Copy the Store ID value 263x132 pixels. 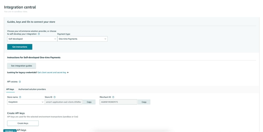pos(89,102)
